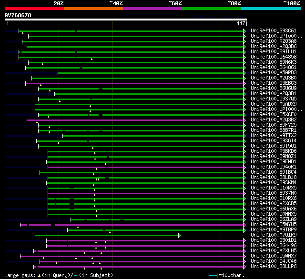
Task: Select the UniRef100_A2Q3B1 label
Action: point(274,94)
